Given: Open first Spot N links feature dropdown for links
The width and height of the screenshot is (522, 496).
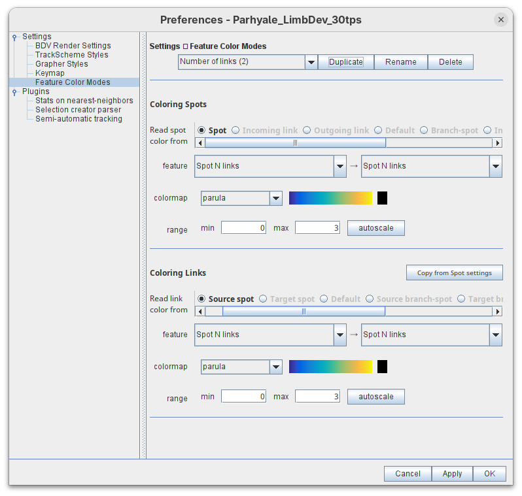Looking at the screenshot, I should coord(340,335).
